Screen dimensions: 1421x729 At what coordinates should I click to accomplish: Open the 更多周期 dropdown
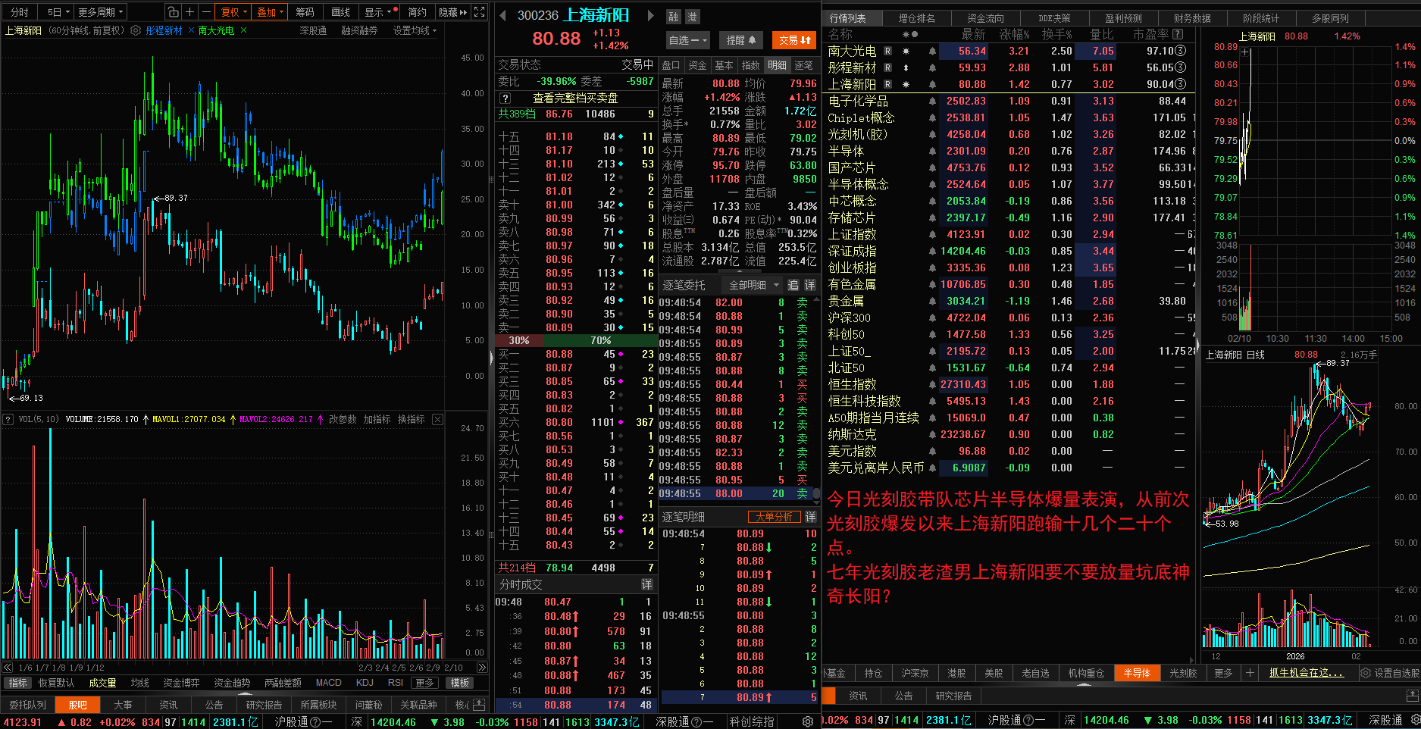tap(100, 12)
